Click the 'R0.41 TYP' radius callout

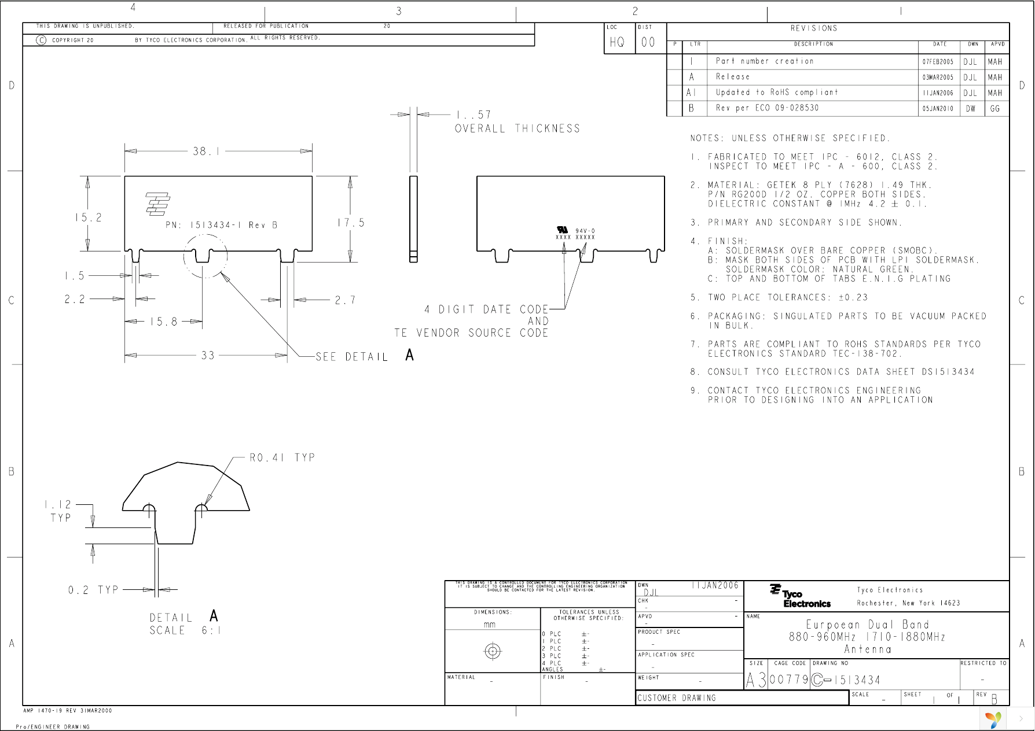pos(282,457)
